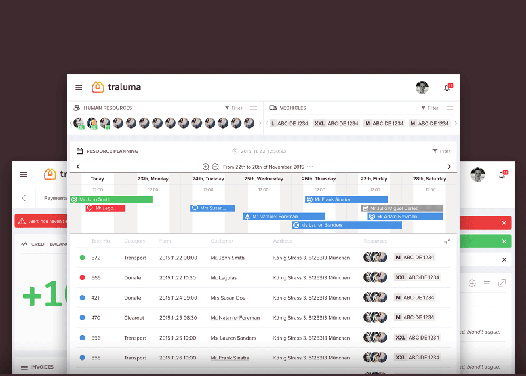
Task: Open user profile avatar in front window header
Action: 422,88
